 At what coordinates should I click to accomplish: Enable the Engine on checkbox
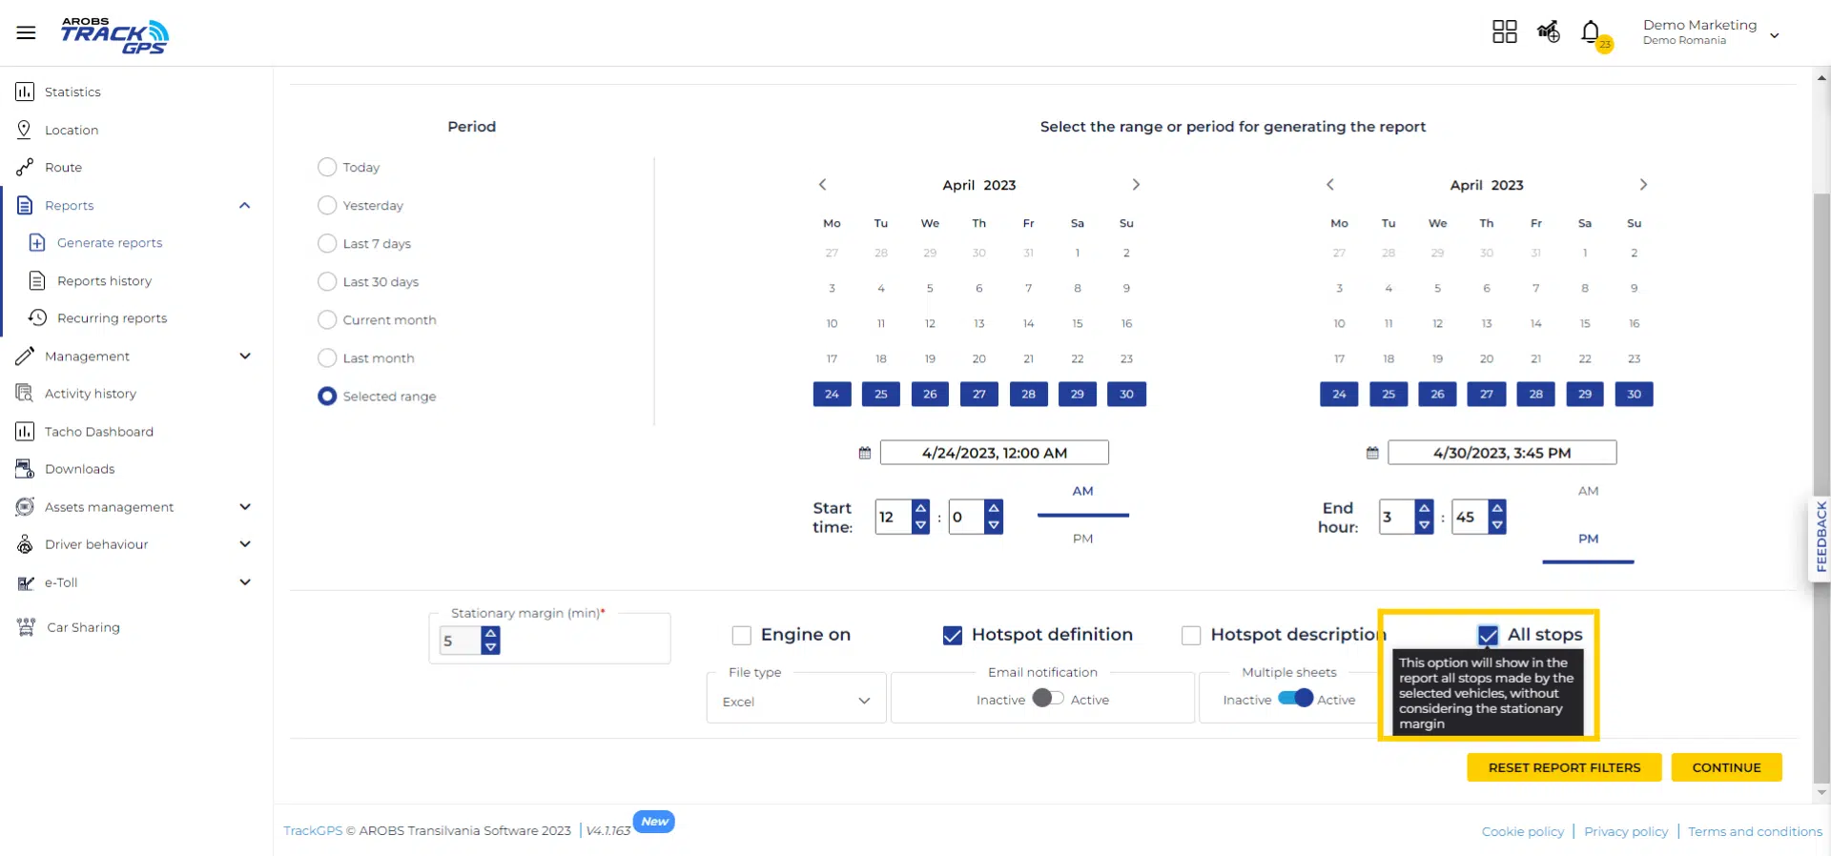(x=742, y=635)
